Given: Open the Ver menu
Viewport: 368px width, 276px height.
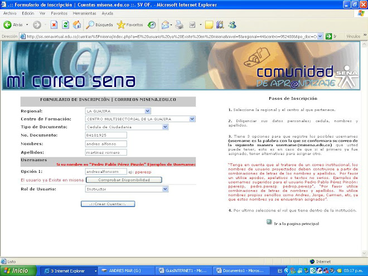Looking at the screenshot, I should pyautogui.click(x=42, y=13).
